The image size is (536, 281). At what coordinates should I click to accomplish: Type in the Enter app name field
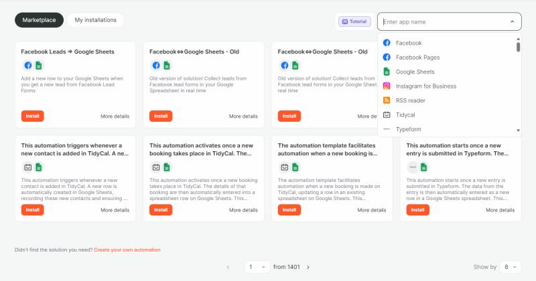tap(442, 21)
